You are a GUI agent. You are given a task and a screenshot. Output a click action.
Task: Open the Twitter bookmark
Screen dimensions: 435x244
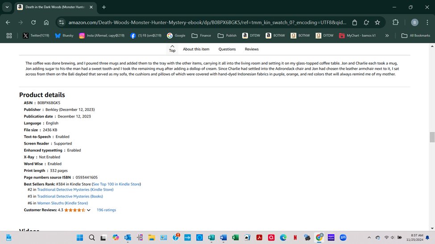(36, 36)
